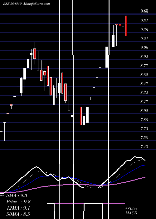The width and height of the screenshot is (156, 219).
Task: Click the tall white candle spanning 8.77 to 9.06
Action: [x=107, y=57]
